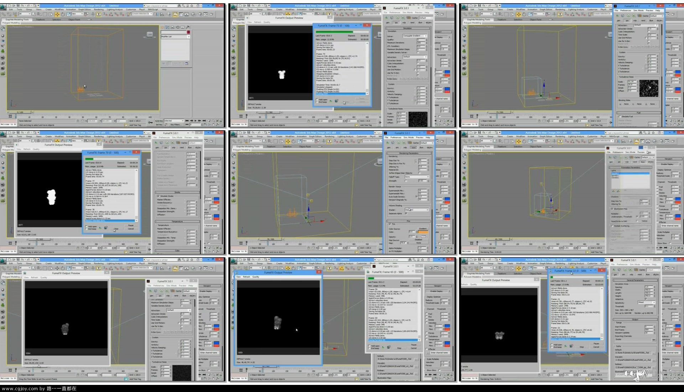684x392 pixels.
Task: Toggle Auto Scale Density checkbox in center frame
Action: click(x=416, y=196)
